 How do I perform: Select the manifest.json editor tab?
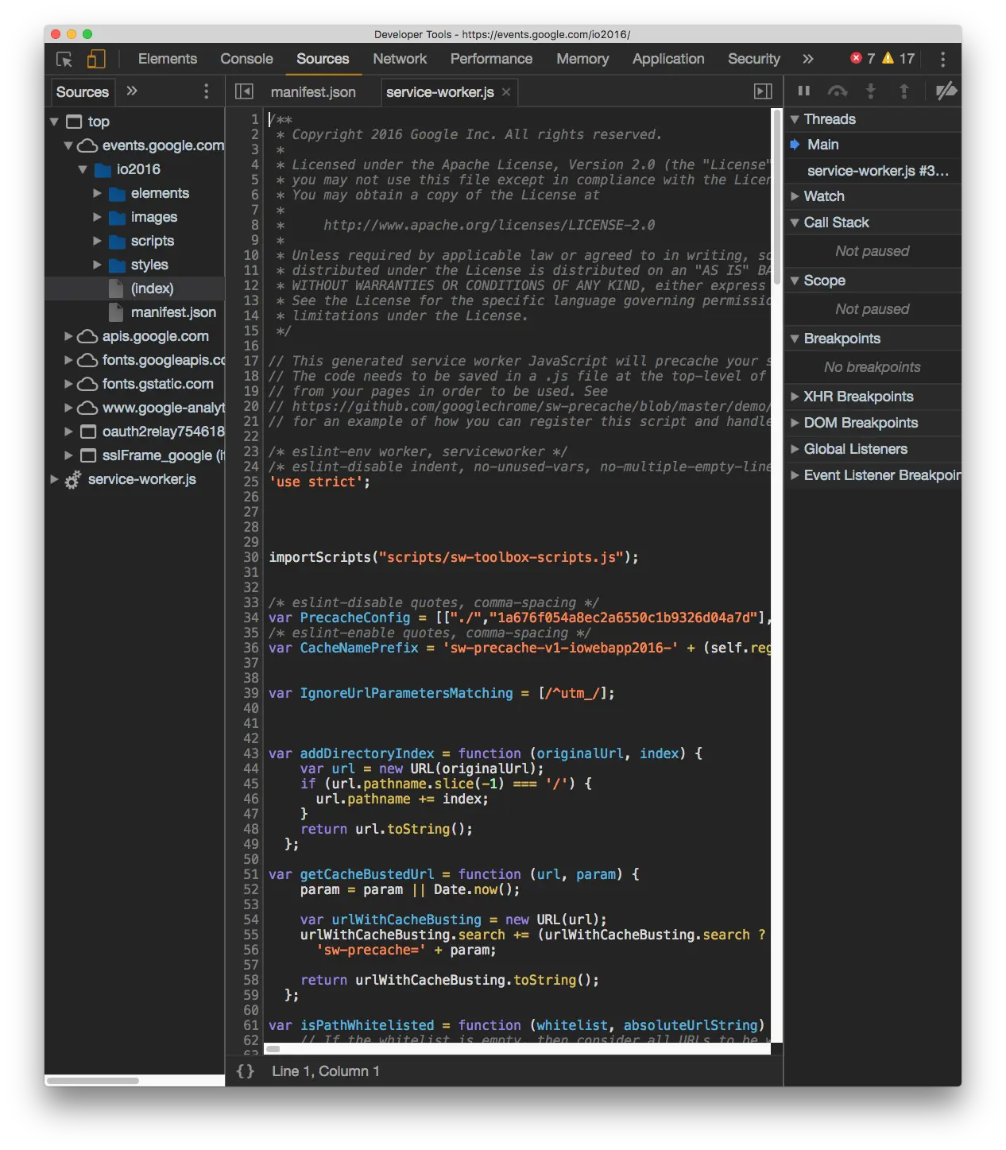coord(313,92)
